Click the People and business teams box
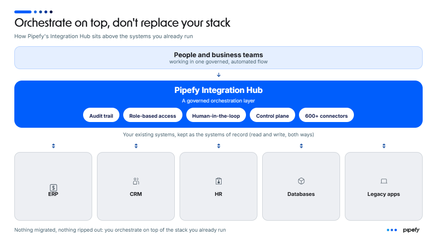The width and height of the screenshot is (437, 245). coord(219,58)
